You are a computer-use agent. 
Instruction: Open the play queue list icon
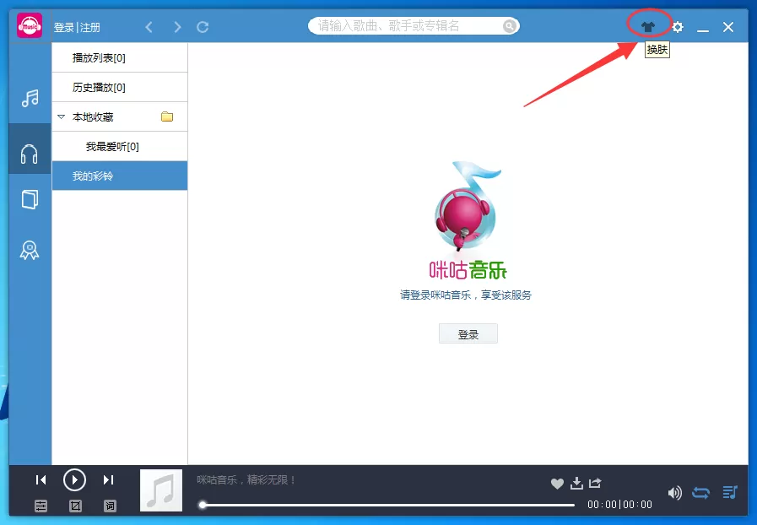coord(730,492)
